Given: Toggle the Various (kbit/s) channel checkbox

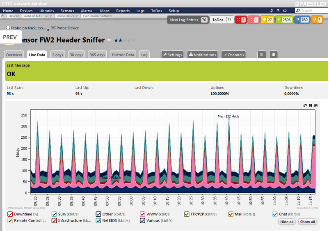Looking at the screenshot, I should 142,220.
